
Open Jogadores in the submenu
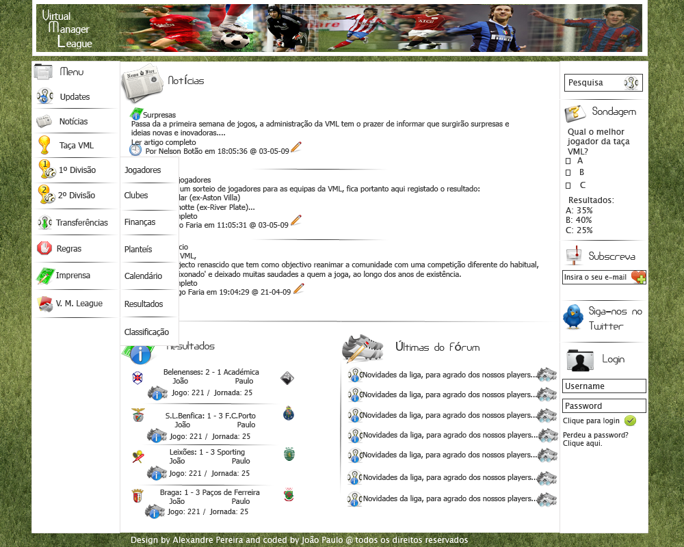pyautogui.click(x=143, y=170)
